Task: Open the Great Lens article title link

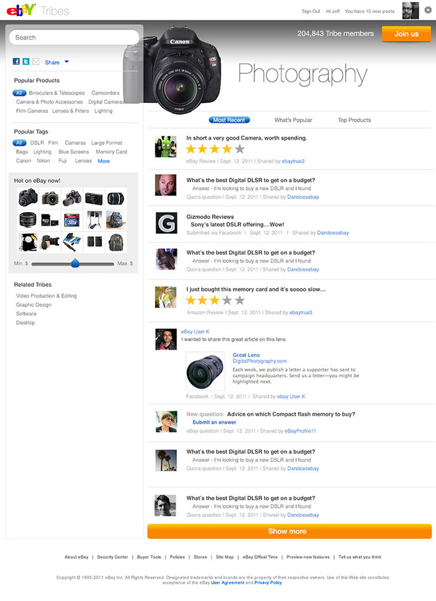Action: coord(246,355)
